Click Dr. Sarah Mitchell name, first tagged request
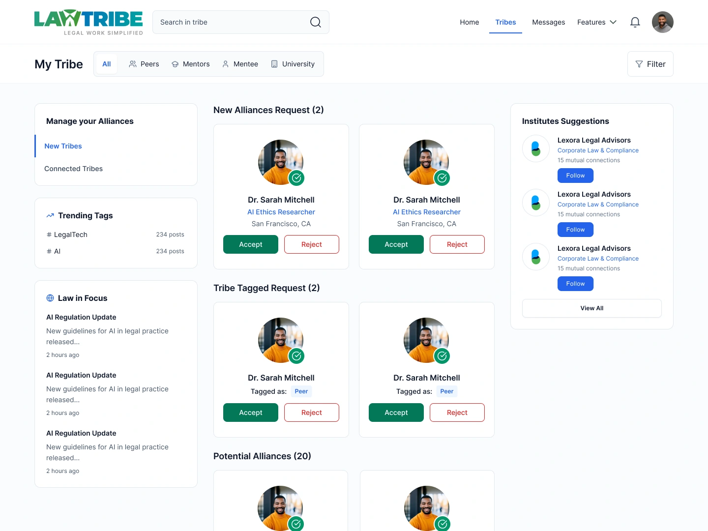The width and height of the screenshot is (708, 531). click(x=281, y=378)
